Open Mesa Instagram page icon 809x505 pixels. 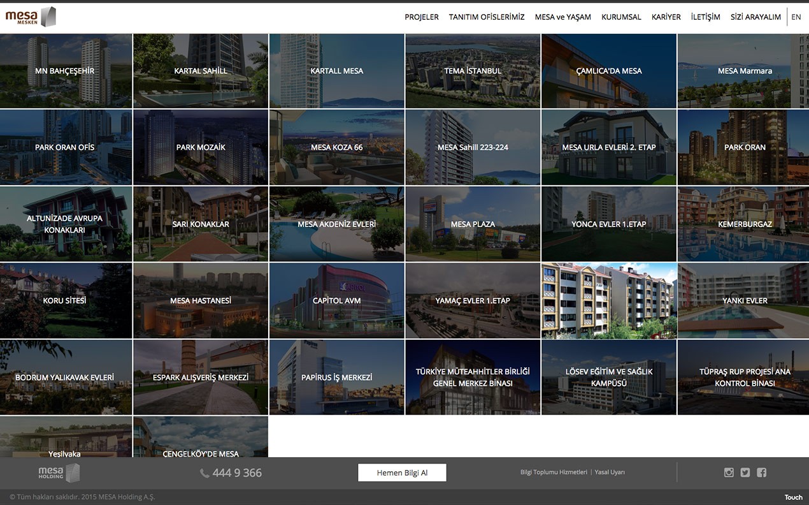pos(729,472)
